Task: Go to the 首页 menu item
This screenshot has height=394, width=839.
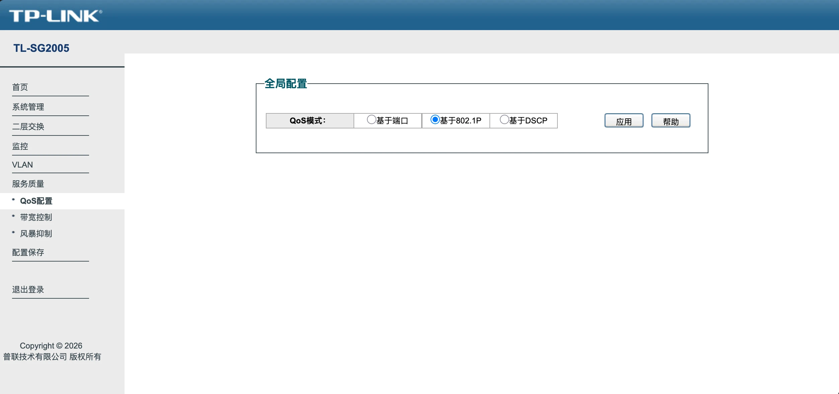Action: 20,87
